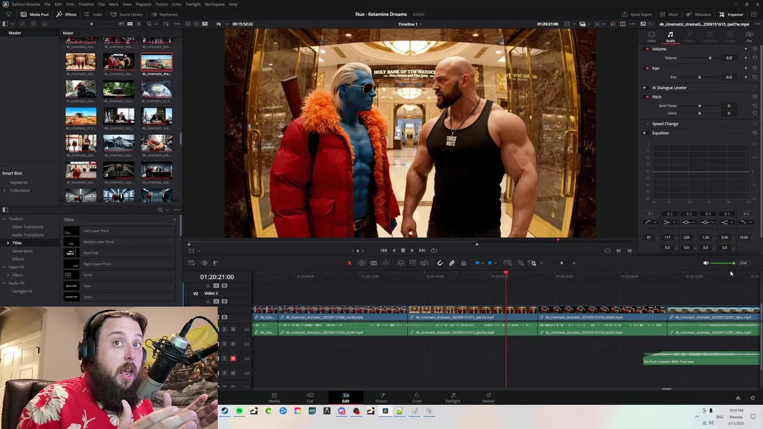
Task: Open the Timeline 1 name dropdown
Action: (x=410, y=24)
